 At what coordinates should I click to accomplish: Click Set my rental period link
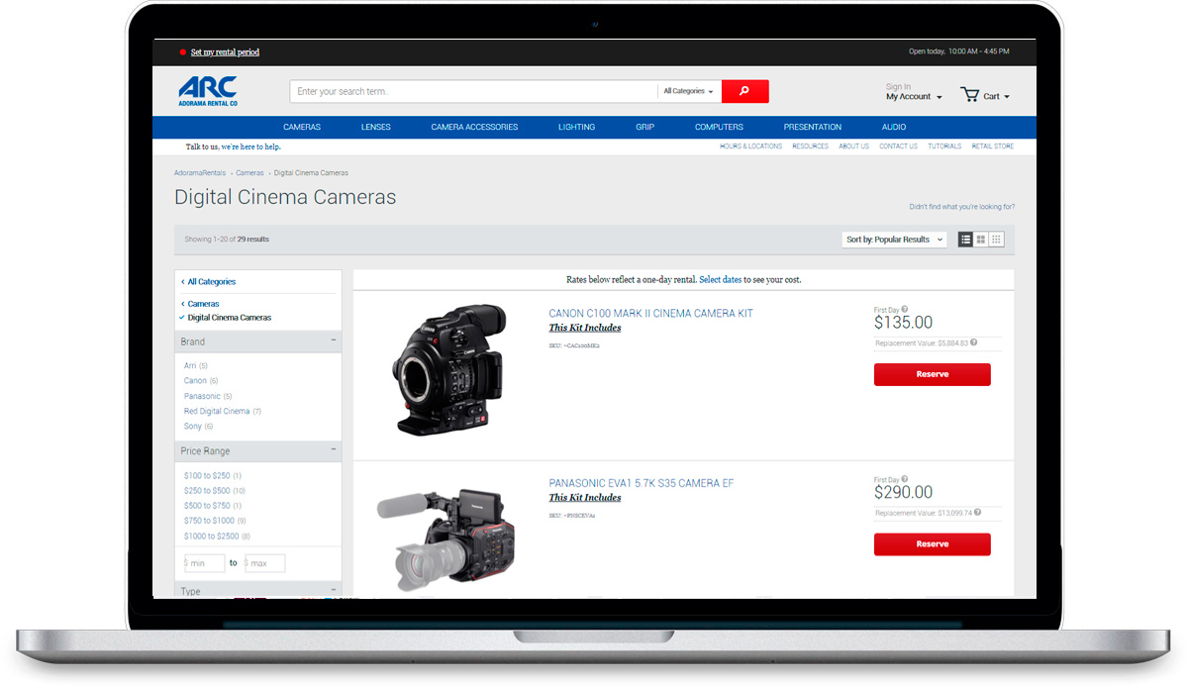tap(225, 52)
